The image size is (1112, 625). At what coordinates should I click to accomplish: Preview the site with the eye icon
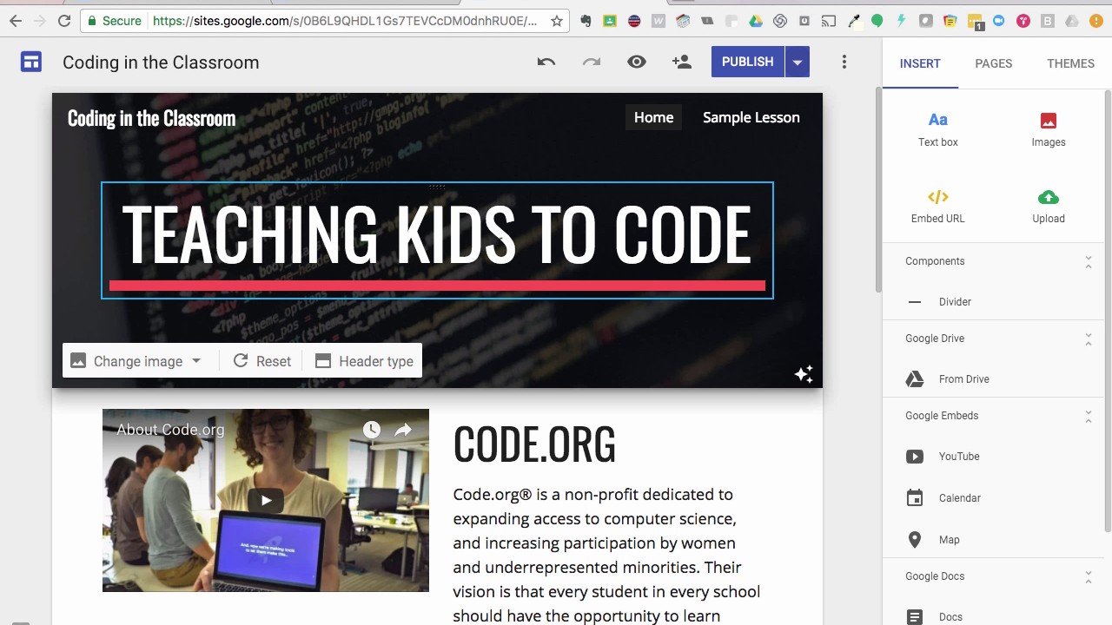637,62
